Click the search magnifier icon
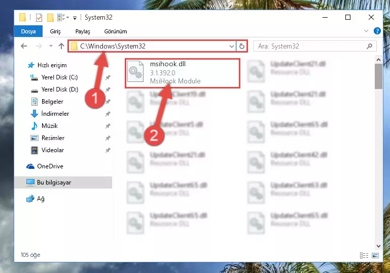This screenshot has width=390, height=273. tap(369, 46)
